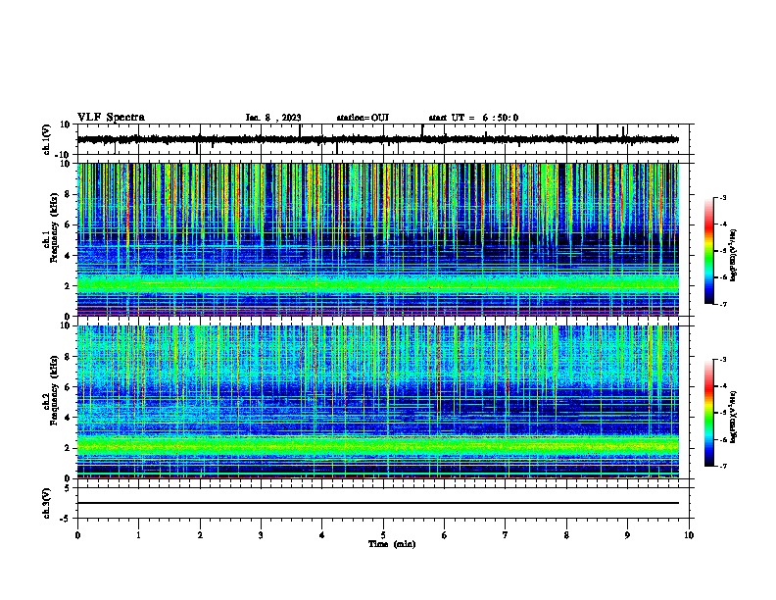This screenshot has width=776, height=600.
Task: Click the ch.1 spectrogram panel
Action: [378, 239]
